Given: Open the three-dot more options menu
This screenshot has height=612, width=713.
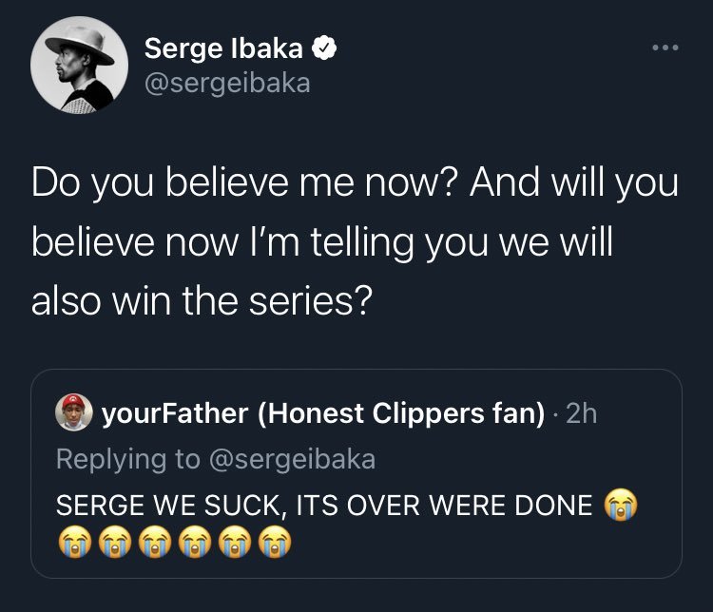Looking at the screenshot, I should [x=665, y=48].
